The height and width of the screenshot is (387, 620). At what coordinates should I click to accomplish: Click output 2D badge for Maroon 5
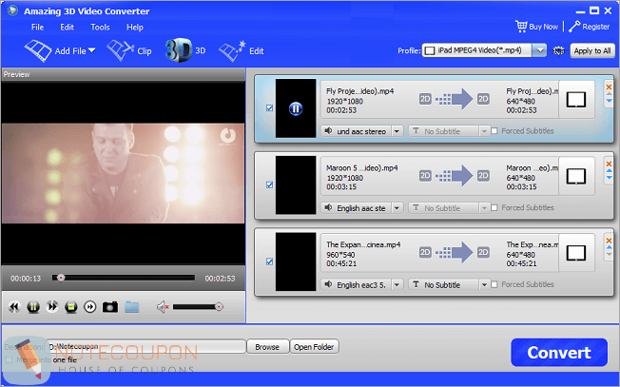click(483, 176)
